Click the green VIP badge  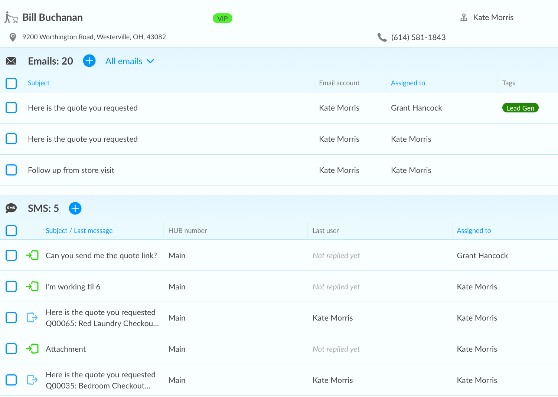click(222, 19)
